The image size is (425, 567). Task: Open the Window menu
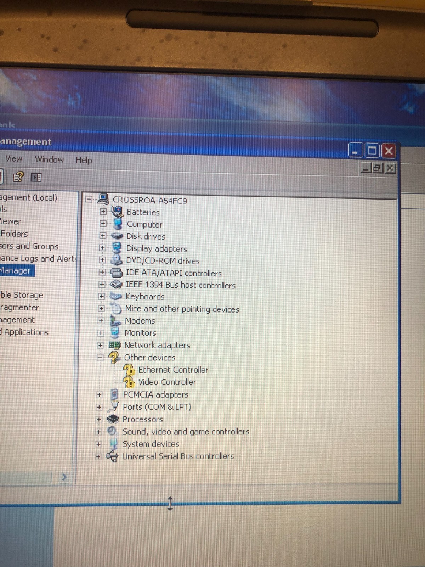tap(49, 159)
